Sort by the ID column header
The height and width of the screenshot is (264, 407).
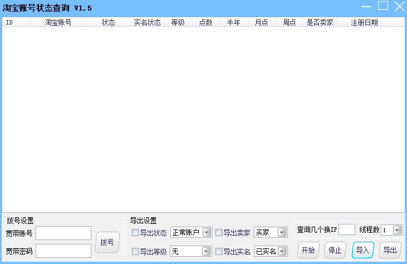(x=17, y=23)
